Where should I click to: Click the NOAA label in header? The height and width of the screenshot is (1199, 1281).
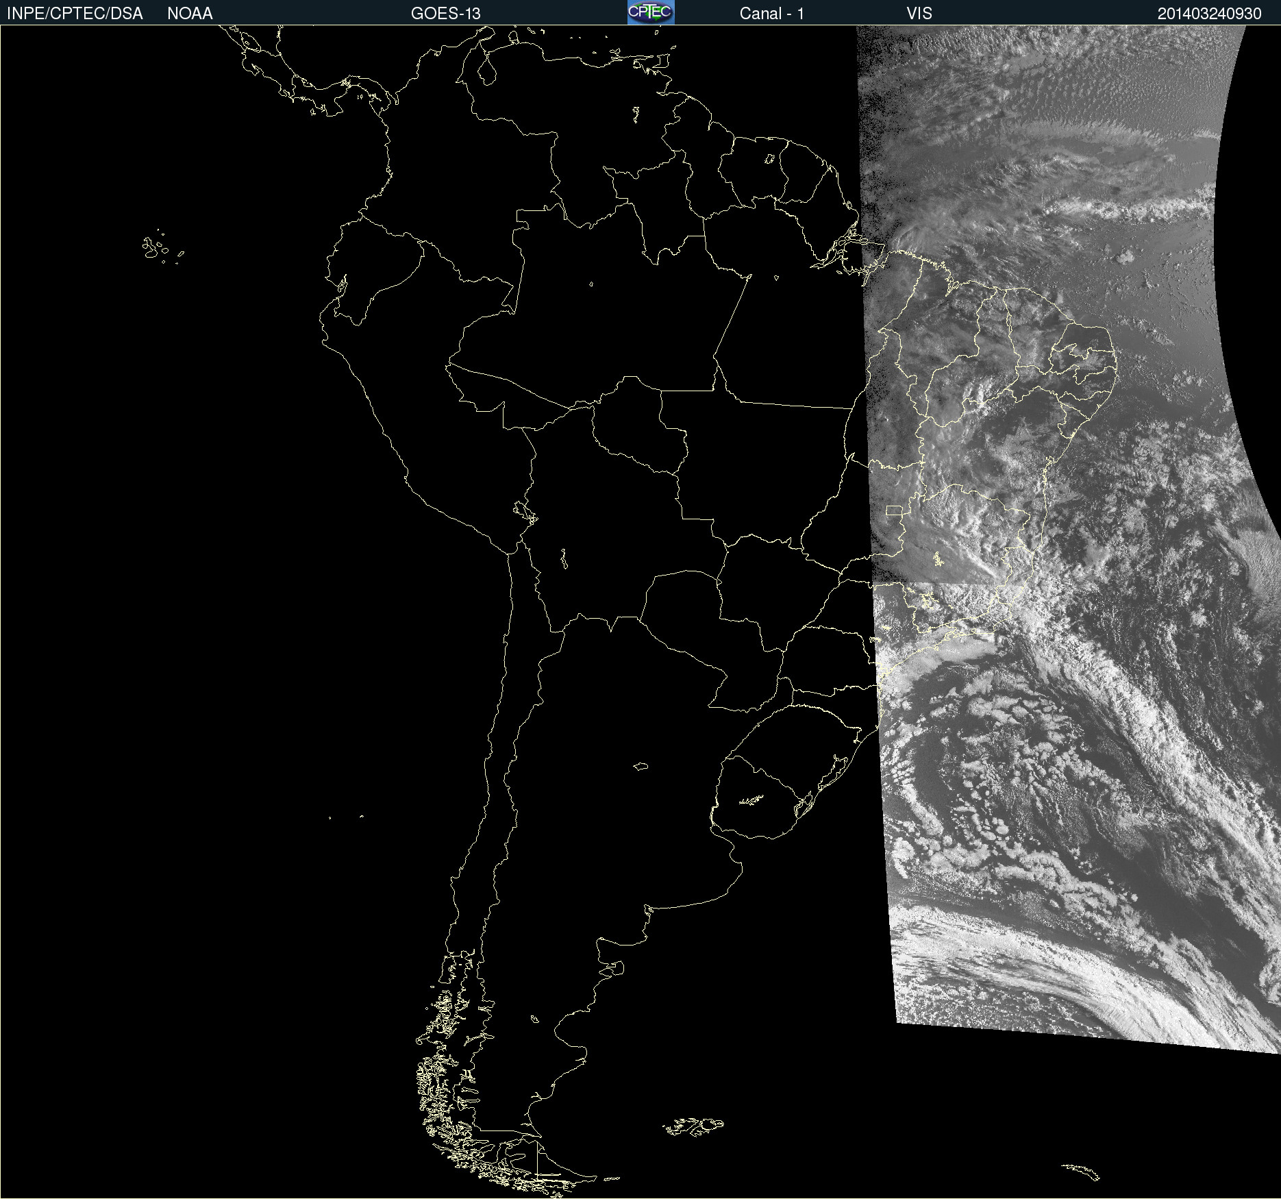pyautogui.click(x=190, y=14)
